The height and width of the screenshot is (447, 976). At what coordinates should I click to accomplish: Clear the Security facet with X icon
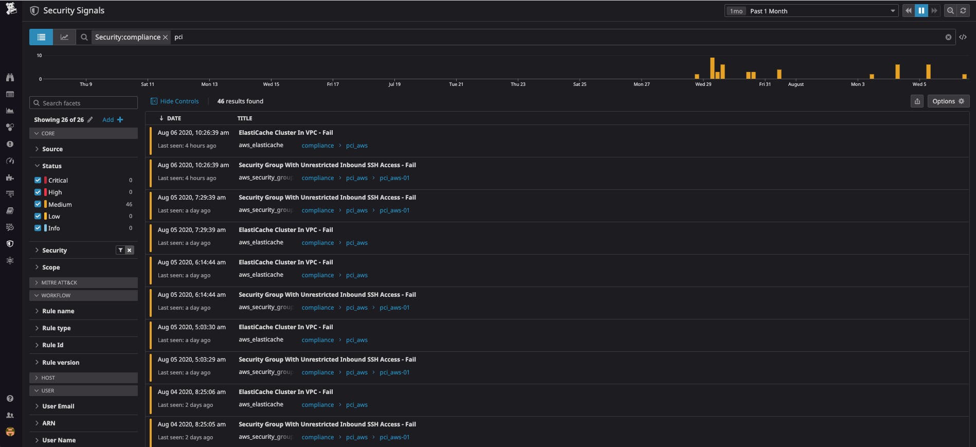(130, 250)
